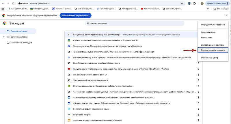Choose Упорядочить по названию menu item
This screenshot has width=231, height=124.
coord(213,25)
